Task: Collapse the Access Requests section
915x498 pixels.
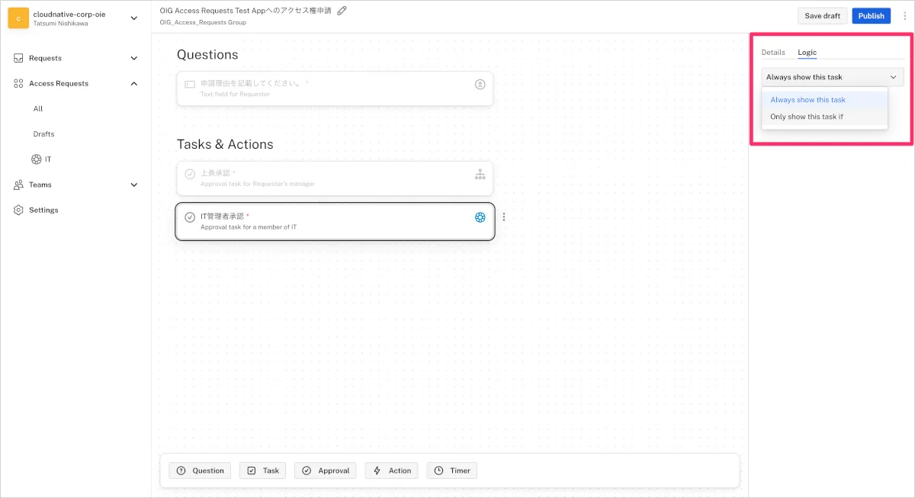Action: pyautogui.click(x=134, y=83)
